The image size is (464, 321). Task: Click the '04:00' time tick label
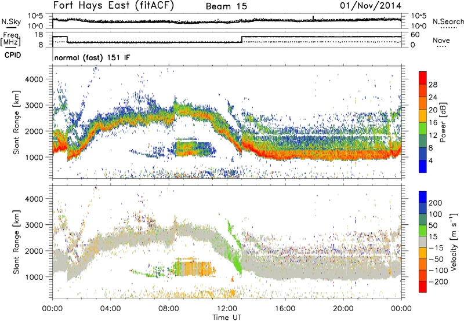click(110, 309)
